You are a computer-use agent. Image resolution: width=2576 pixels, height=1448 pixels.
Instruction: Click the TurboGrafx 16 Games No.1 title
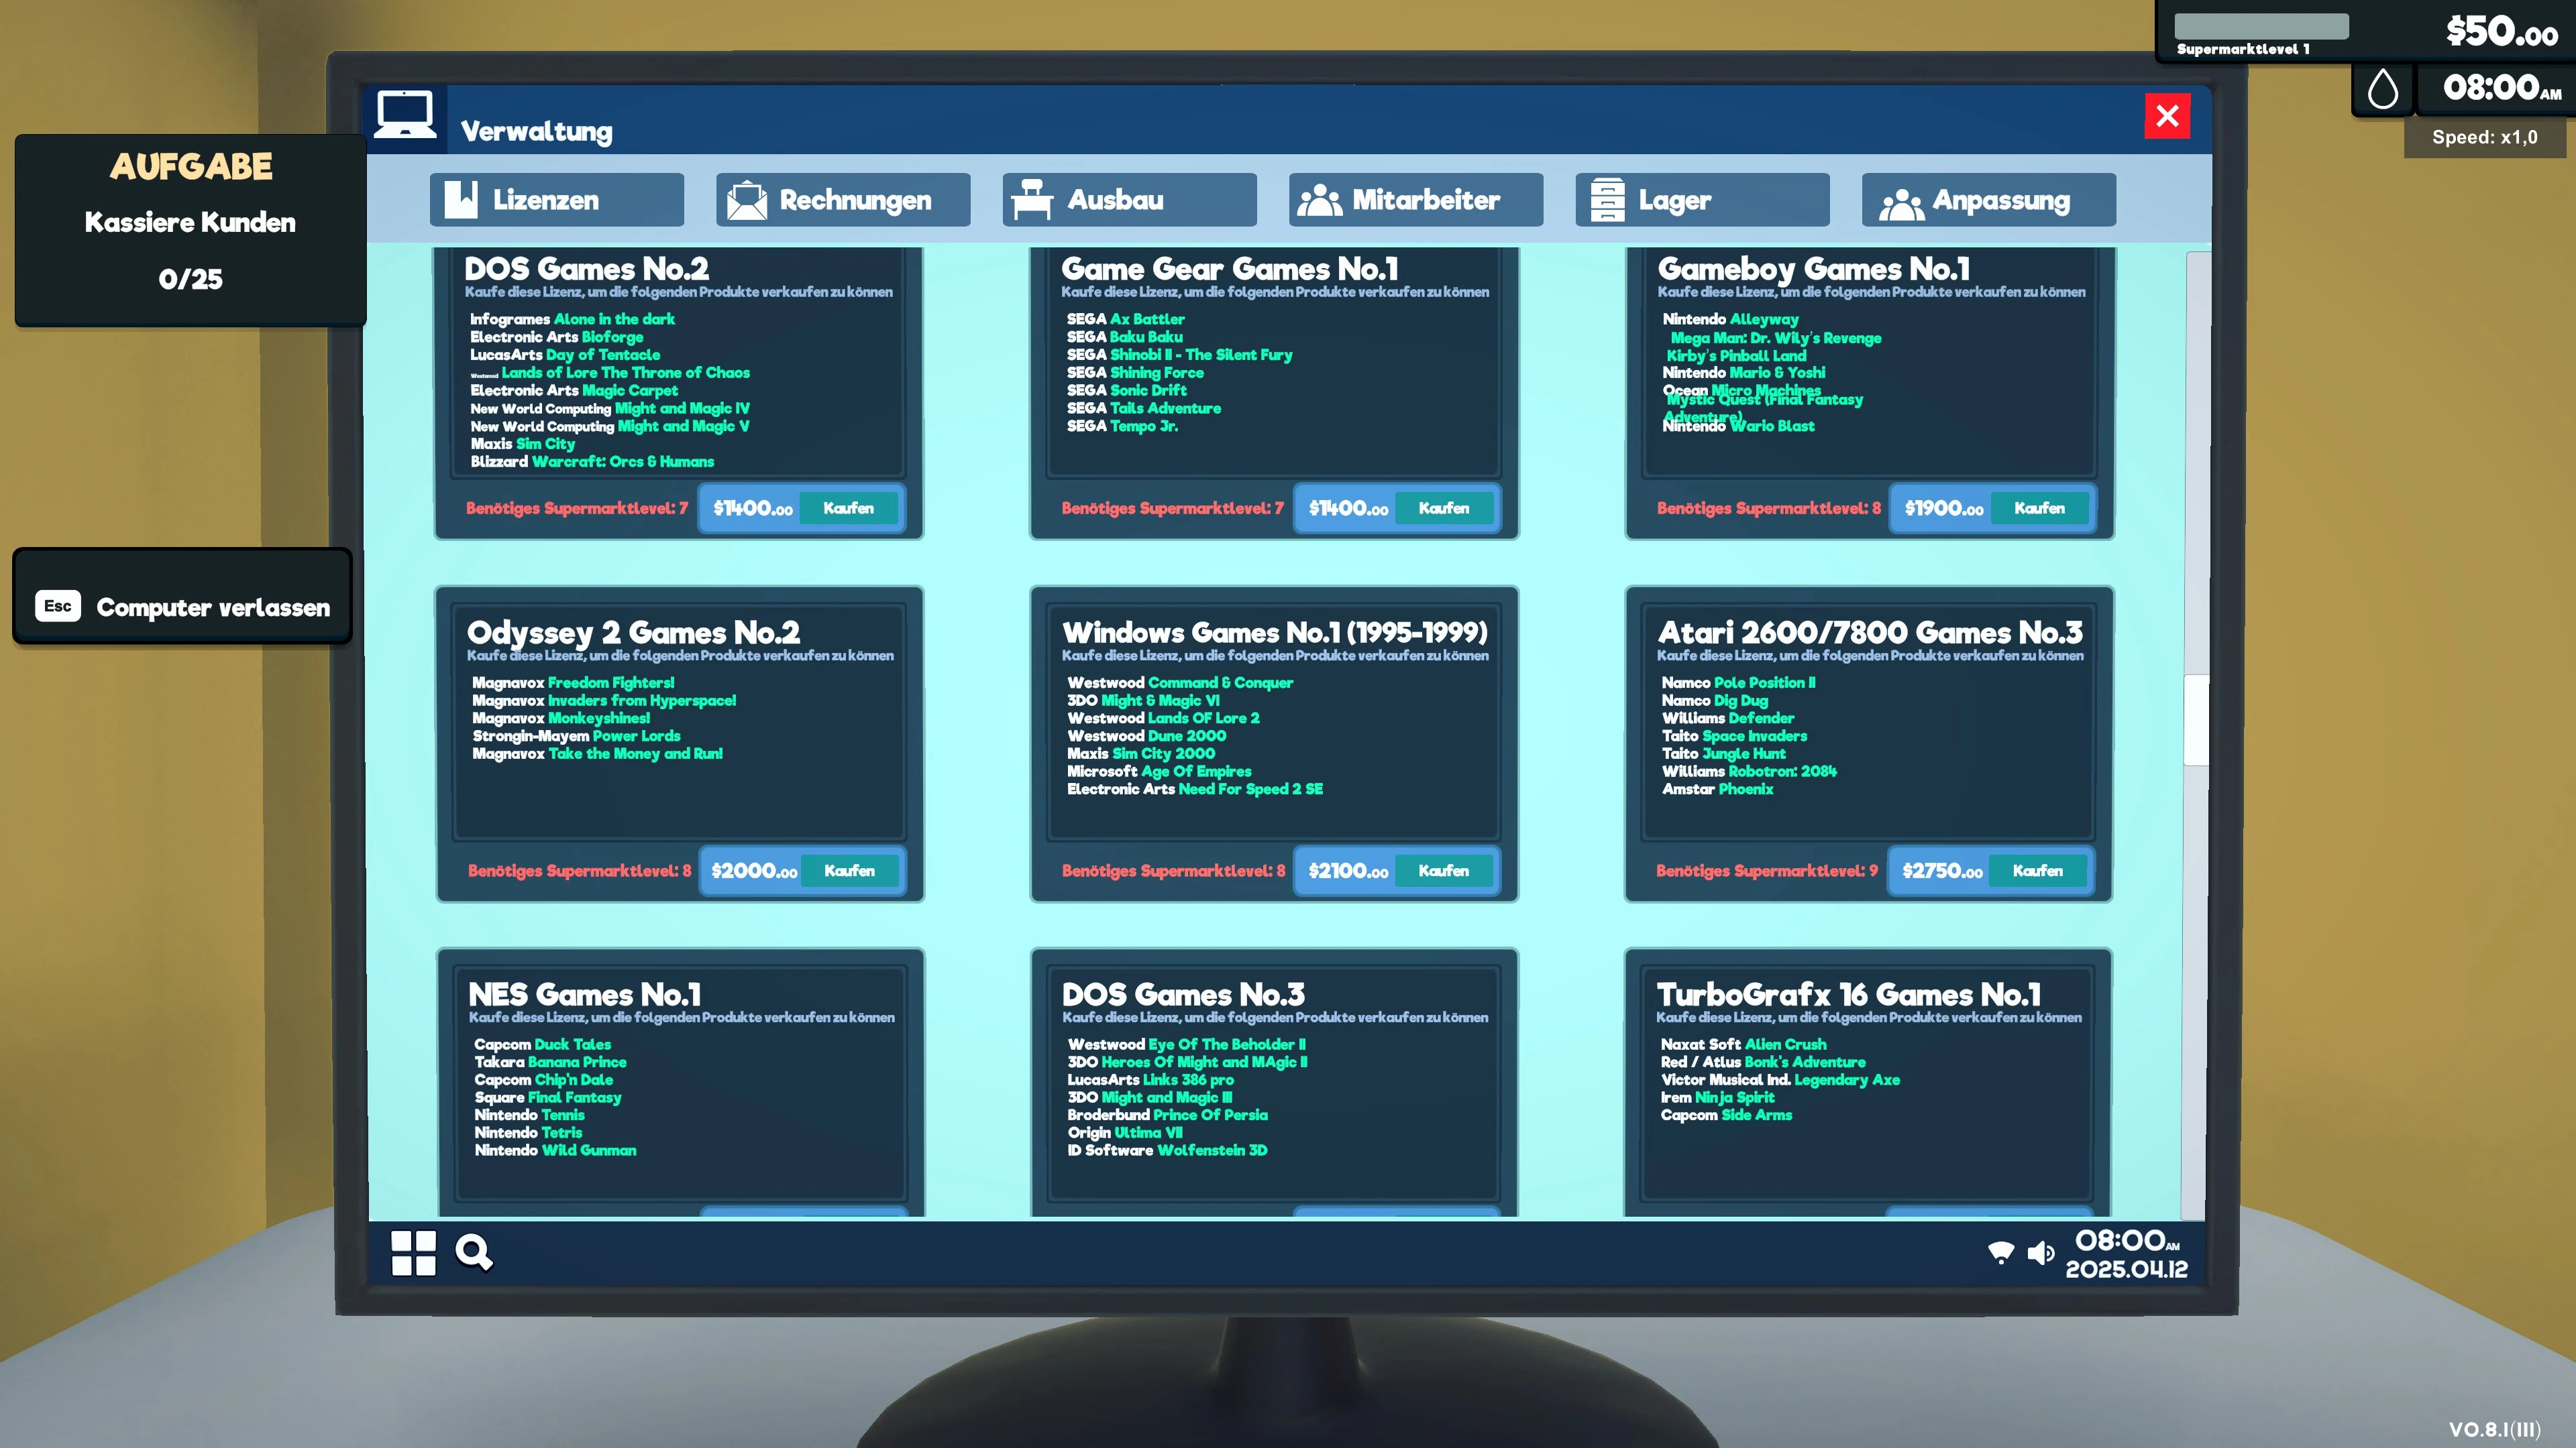[1848, 994]
